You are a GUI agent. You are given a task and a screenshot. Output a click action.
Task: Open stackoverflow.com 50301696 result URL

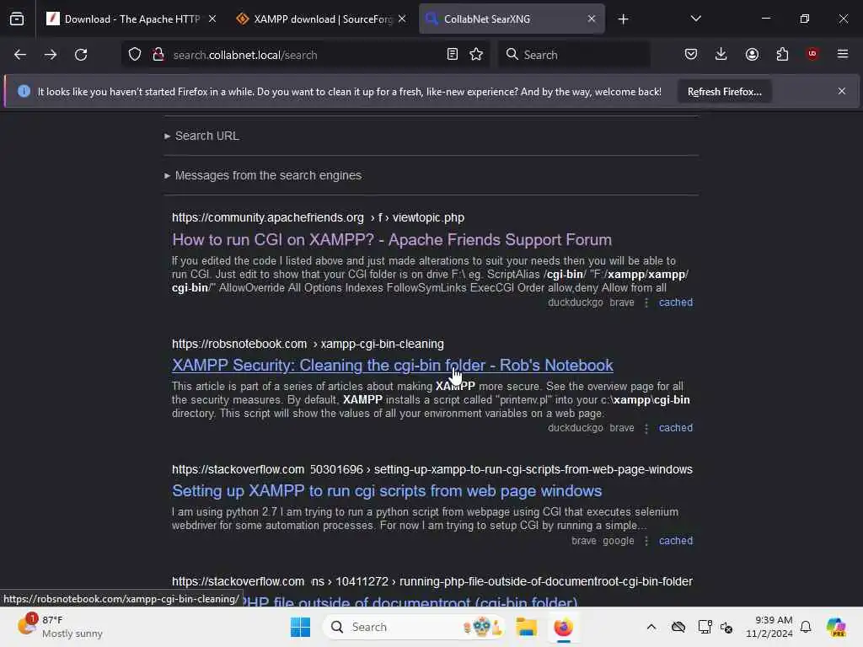click(432, 470)
